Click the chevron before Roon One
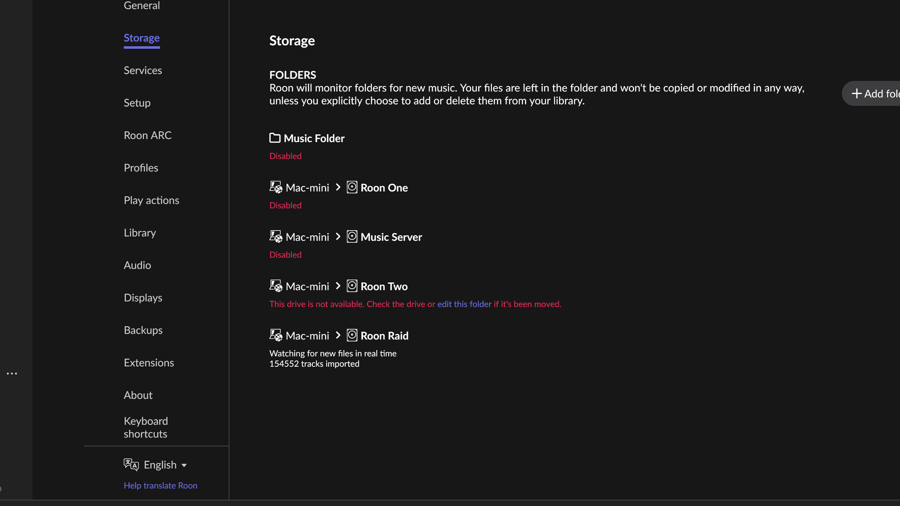This screenshot has width=900, height=506. (x=338, y=187)
